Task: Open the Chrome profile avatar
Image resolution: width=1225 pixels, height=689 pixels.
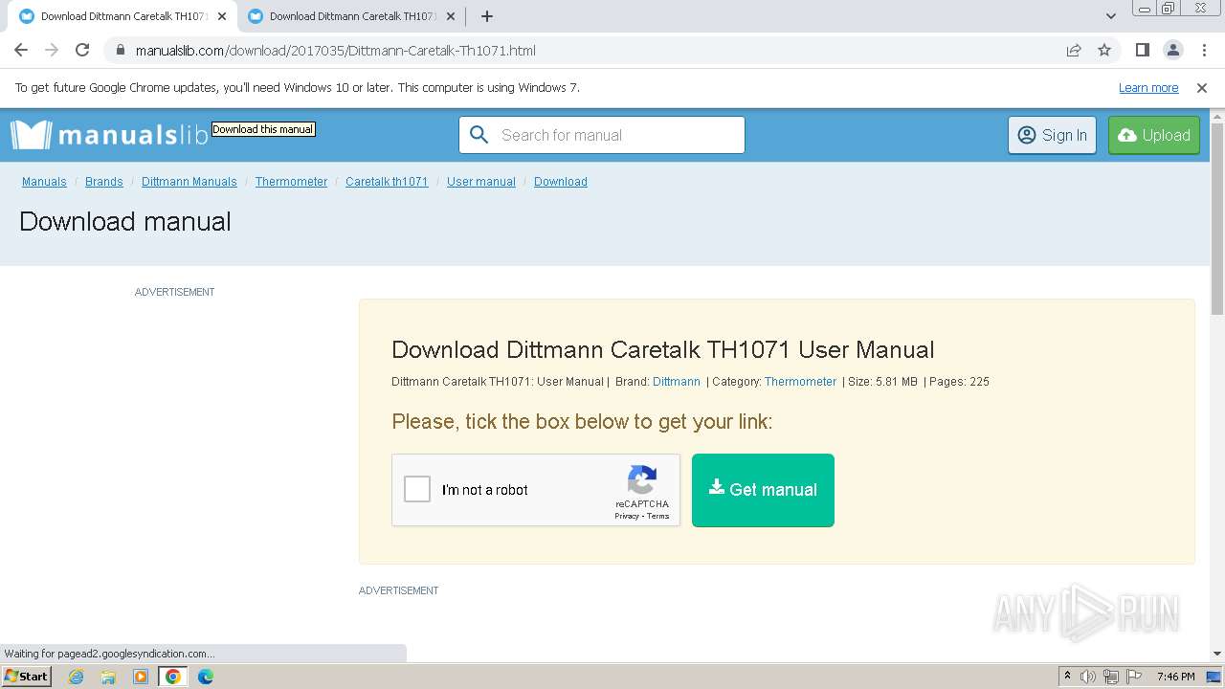Action: (1172, 50)
